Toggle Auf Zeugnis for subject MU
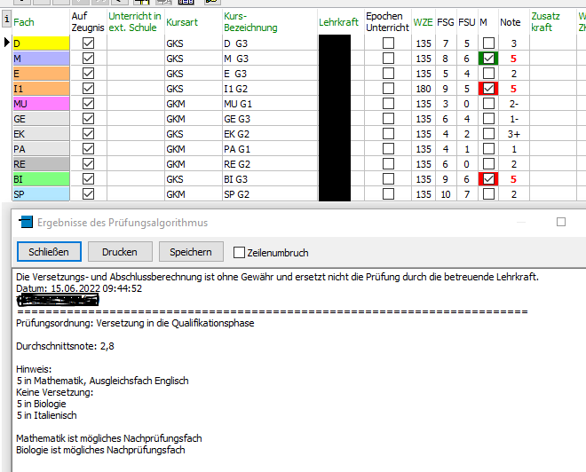 (x=88, y=104)
